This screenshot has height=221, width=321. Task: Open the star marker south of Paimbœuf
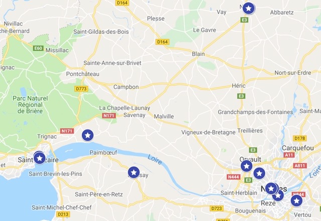[134, 172]
